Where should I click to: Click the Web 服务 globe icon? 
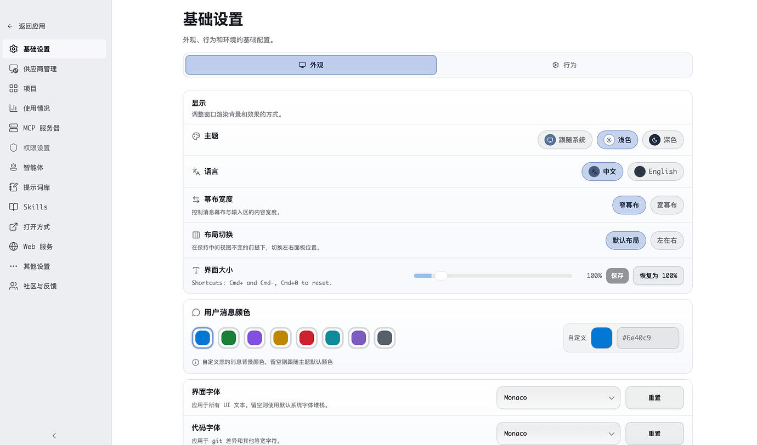14,247
